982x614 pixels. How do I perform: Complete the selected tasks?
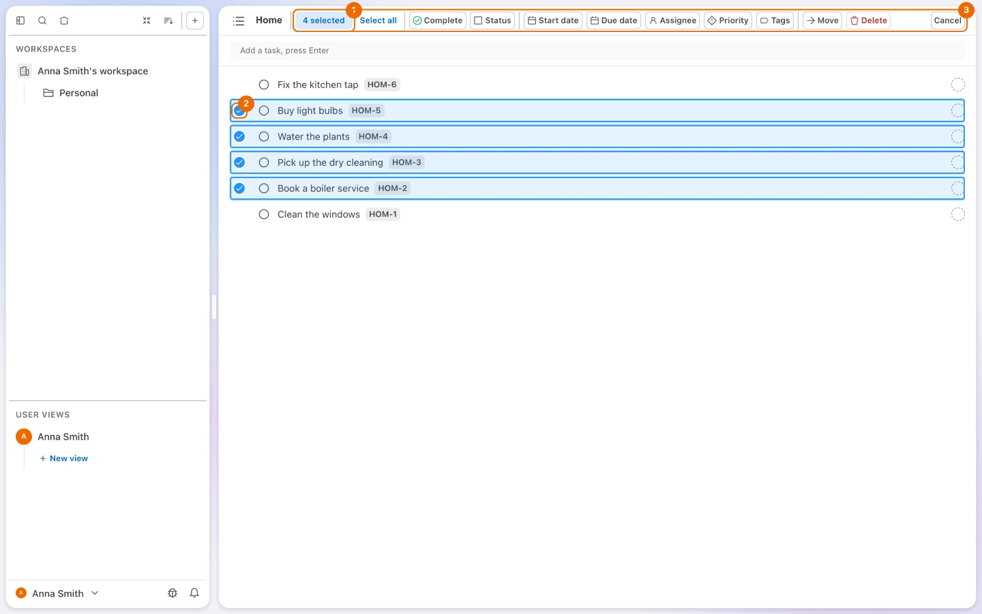tap(438, 20)
